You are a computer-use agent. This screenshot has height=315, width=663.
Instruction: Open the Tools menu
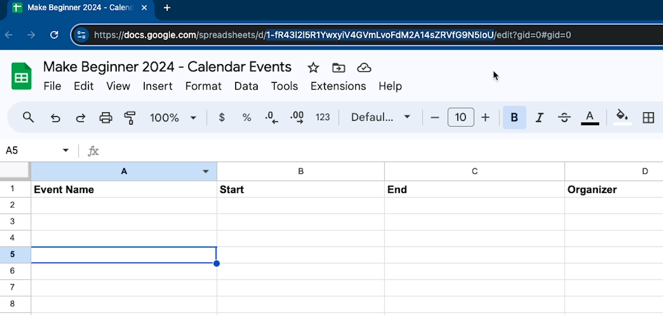click(284, 86)
